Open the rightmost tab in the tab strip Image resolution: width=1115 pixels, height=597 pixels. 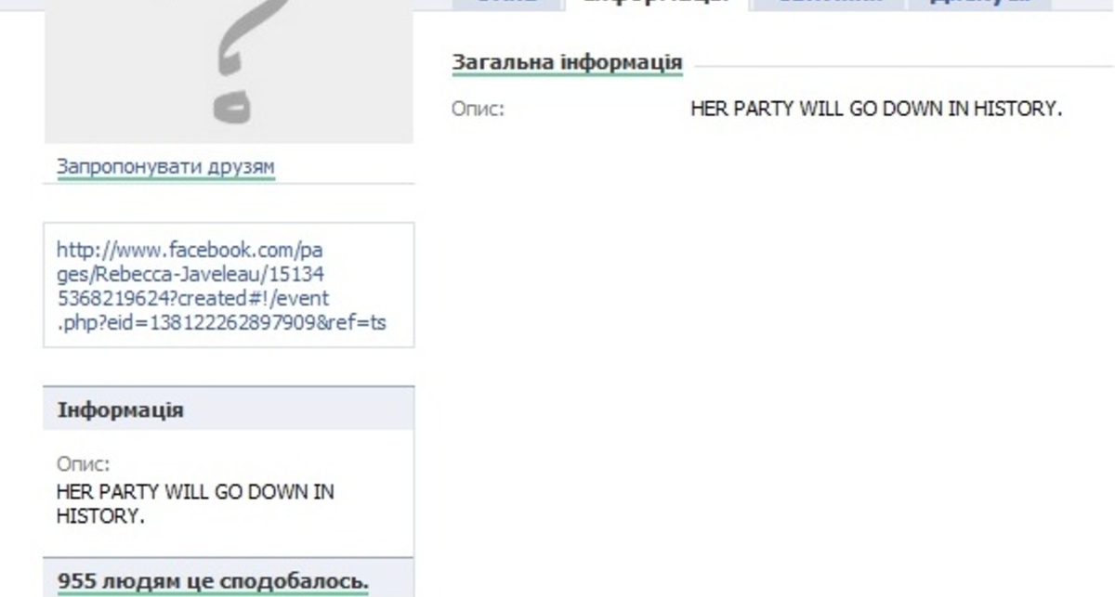pyautogui.click(x=979, y=4)
